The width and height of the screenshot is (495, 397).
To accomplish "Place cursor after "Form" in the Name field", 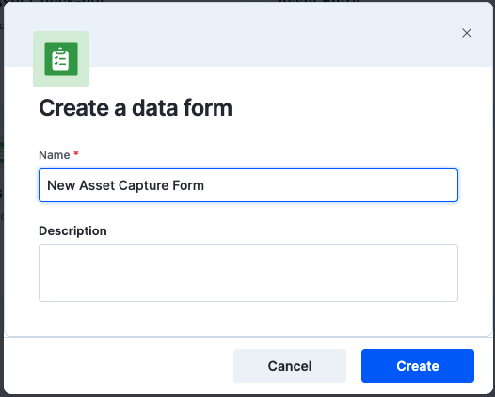I will tap(205, 185).
